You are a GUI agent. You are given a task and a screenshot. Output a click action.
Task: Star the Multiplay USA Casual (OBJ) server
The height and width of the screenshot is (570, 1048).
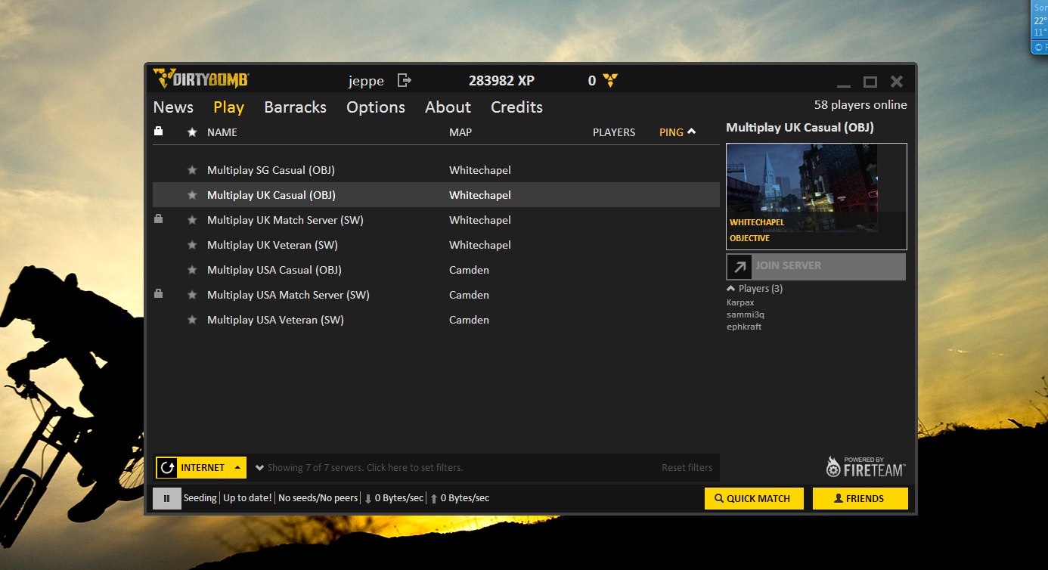coord(192,270)
